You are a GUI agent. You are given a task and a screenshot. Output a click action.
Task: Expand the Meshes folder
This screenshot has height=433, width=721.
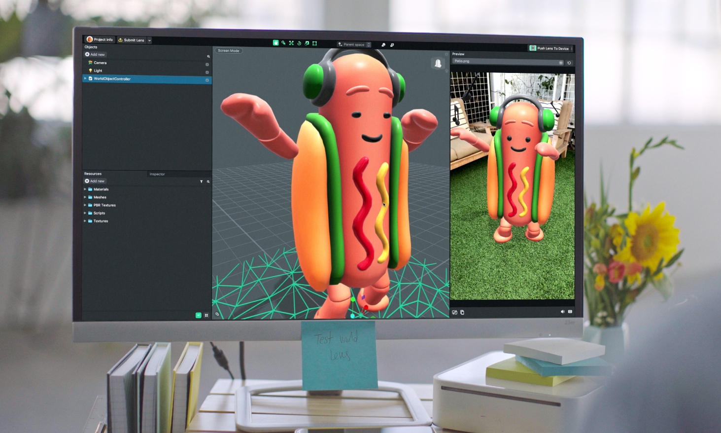[x=85, y=197]
